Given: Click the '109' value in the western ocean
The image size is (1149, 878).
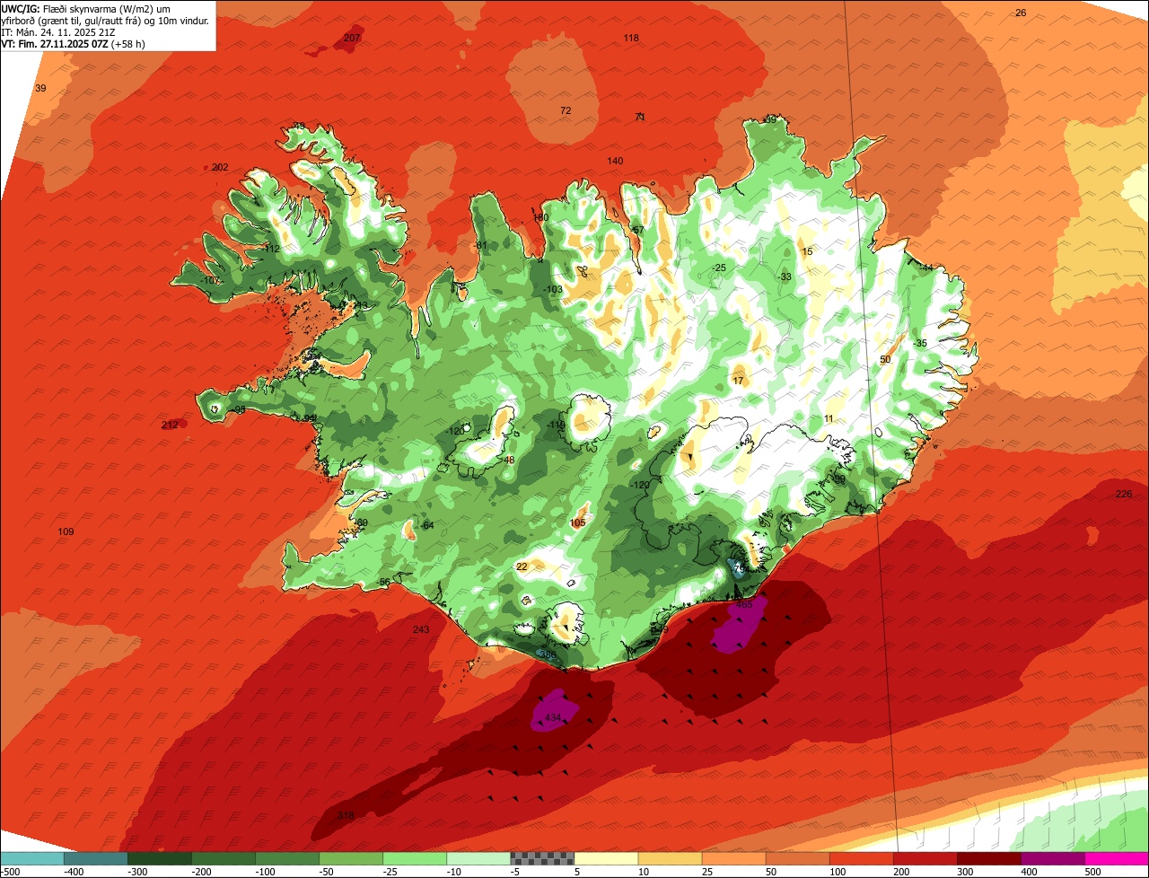Looking at the screenshot, I should (66, 532).
